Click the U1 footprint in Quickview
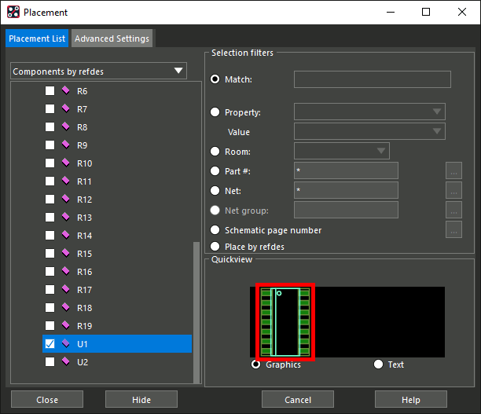This screenshot has height=414, width=481. pos(285,322)
